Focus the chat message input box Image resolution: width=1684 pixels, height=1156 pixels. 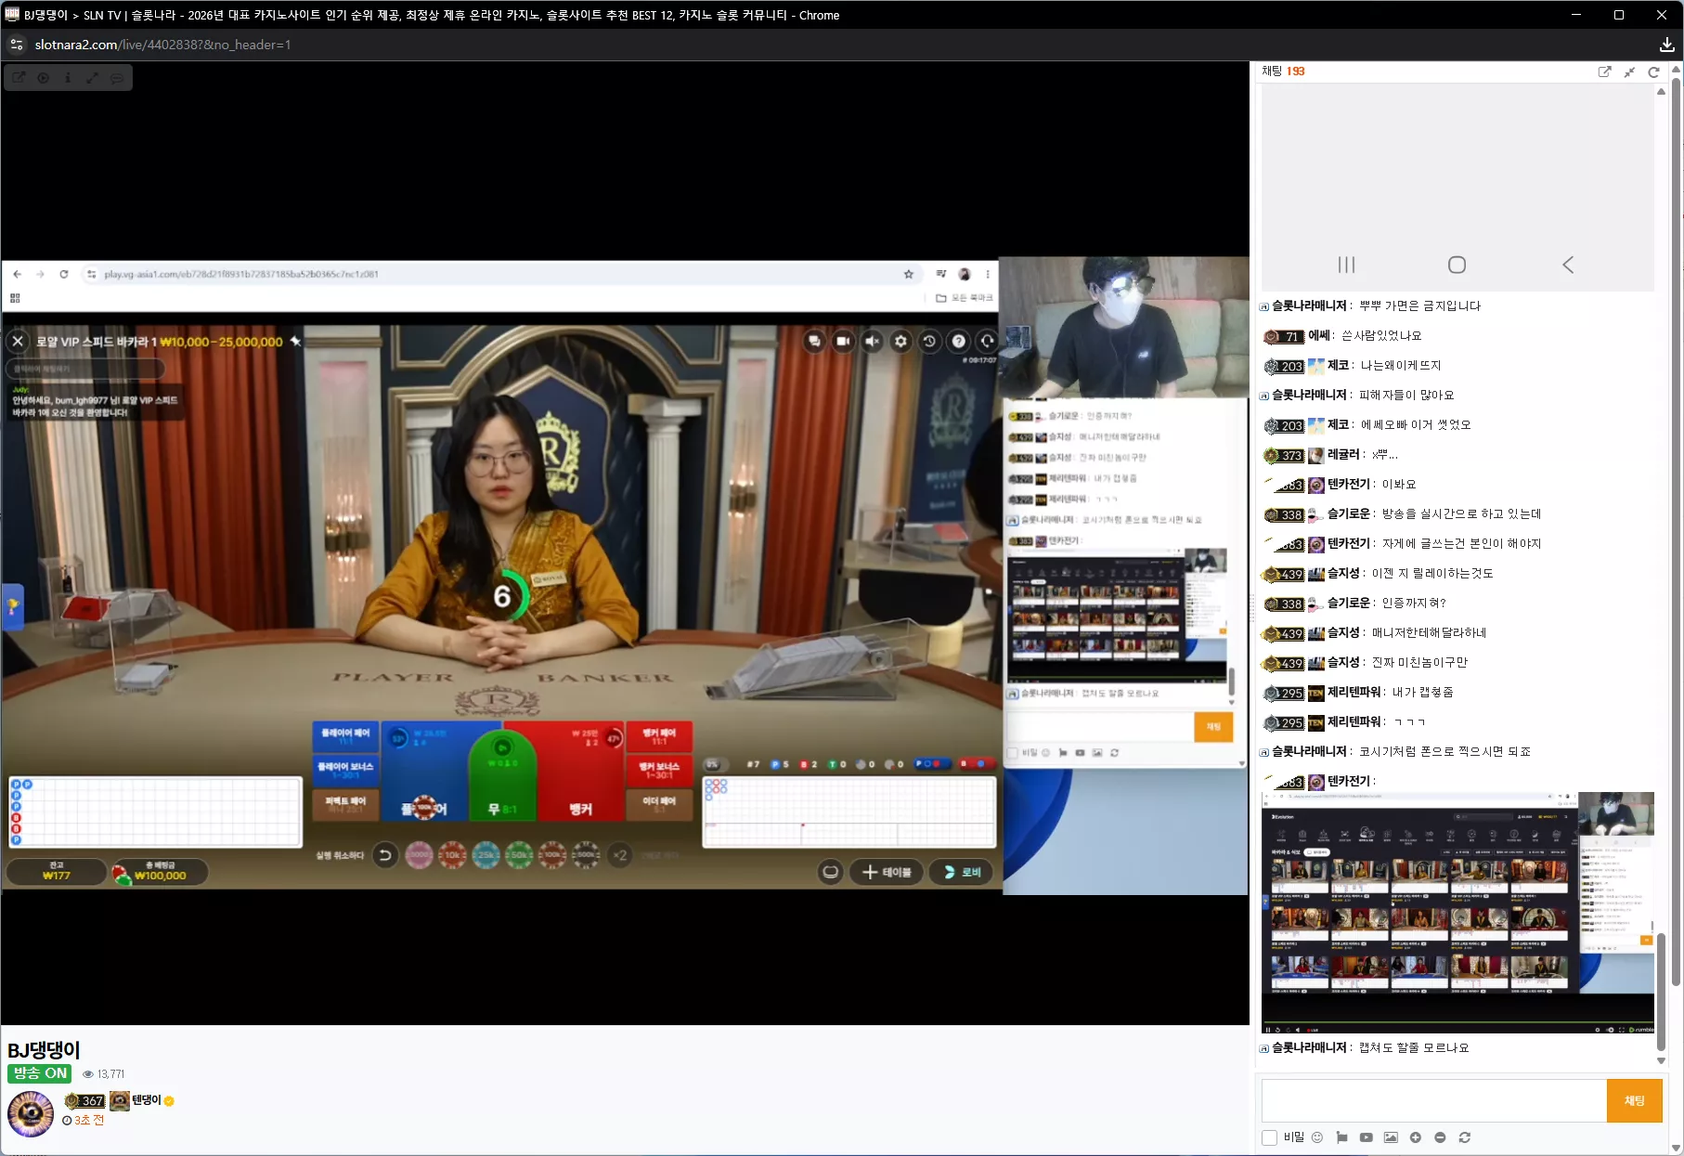(x=1434, y=1100)
